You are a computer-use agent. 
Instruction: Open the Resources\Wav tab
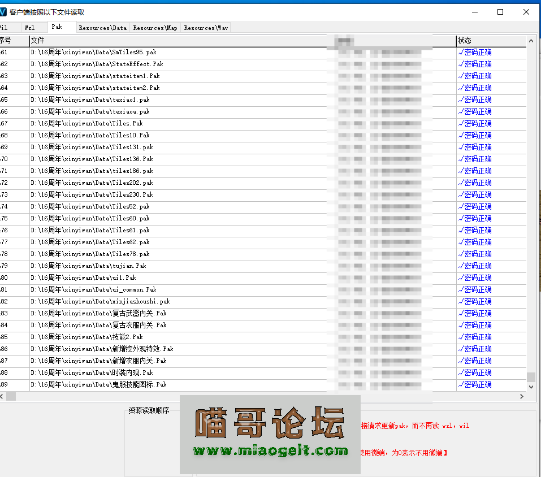pyautogui.click(x=205, y=27)
